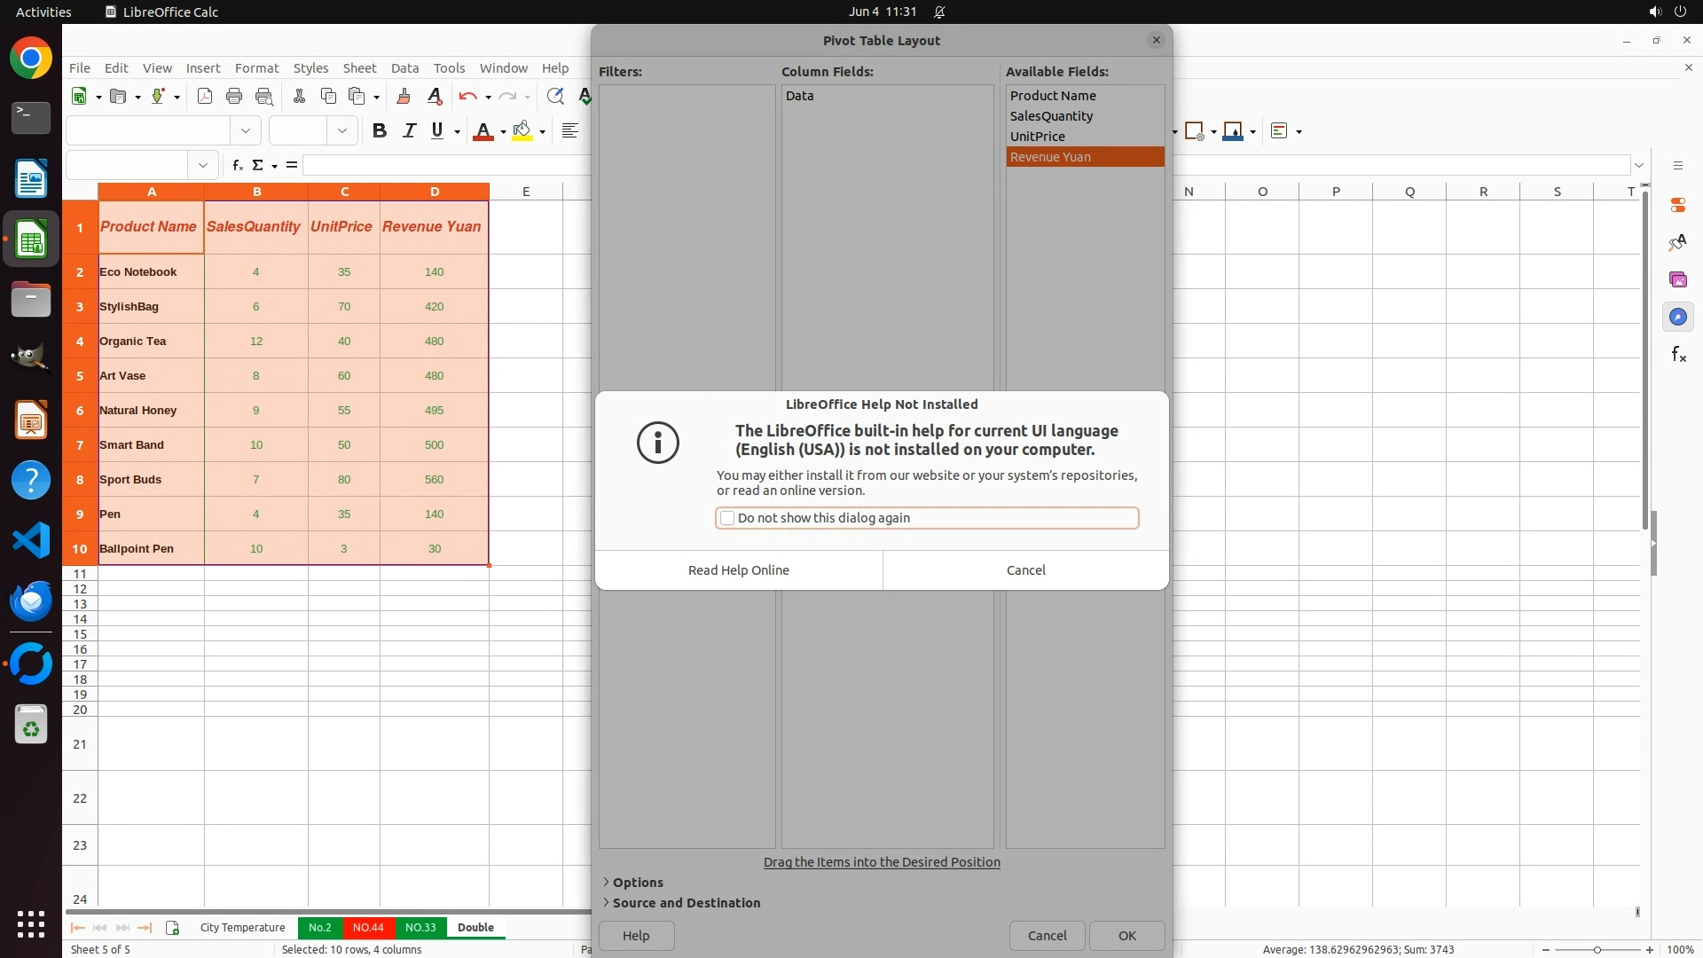Screen dimensions: 1703x958
Task: Toggle Bold formatting button
Action: click(380, 131)
